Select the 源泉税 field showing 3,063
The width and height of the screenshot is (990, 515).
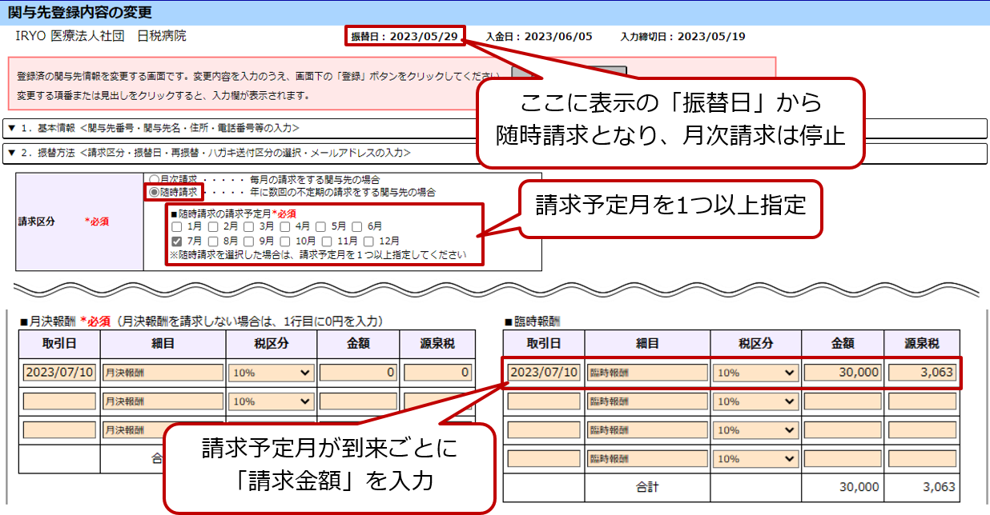(x=921, y=373)
